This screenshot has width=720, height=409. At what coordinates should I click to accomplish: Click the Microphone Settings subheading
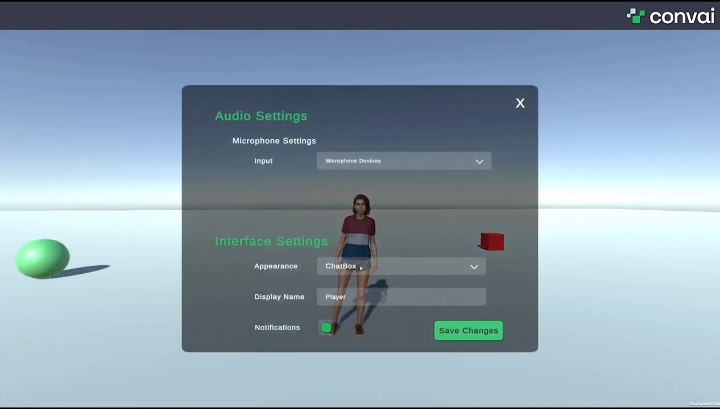[274, 141]
